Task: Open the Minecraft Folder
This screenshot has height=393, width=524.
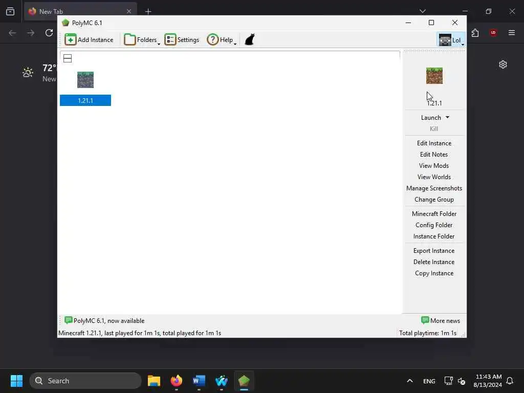Action: tap(434, 214)
